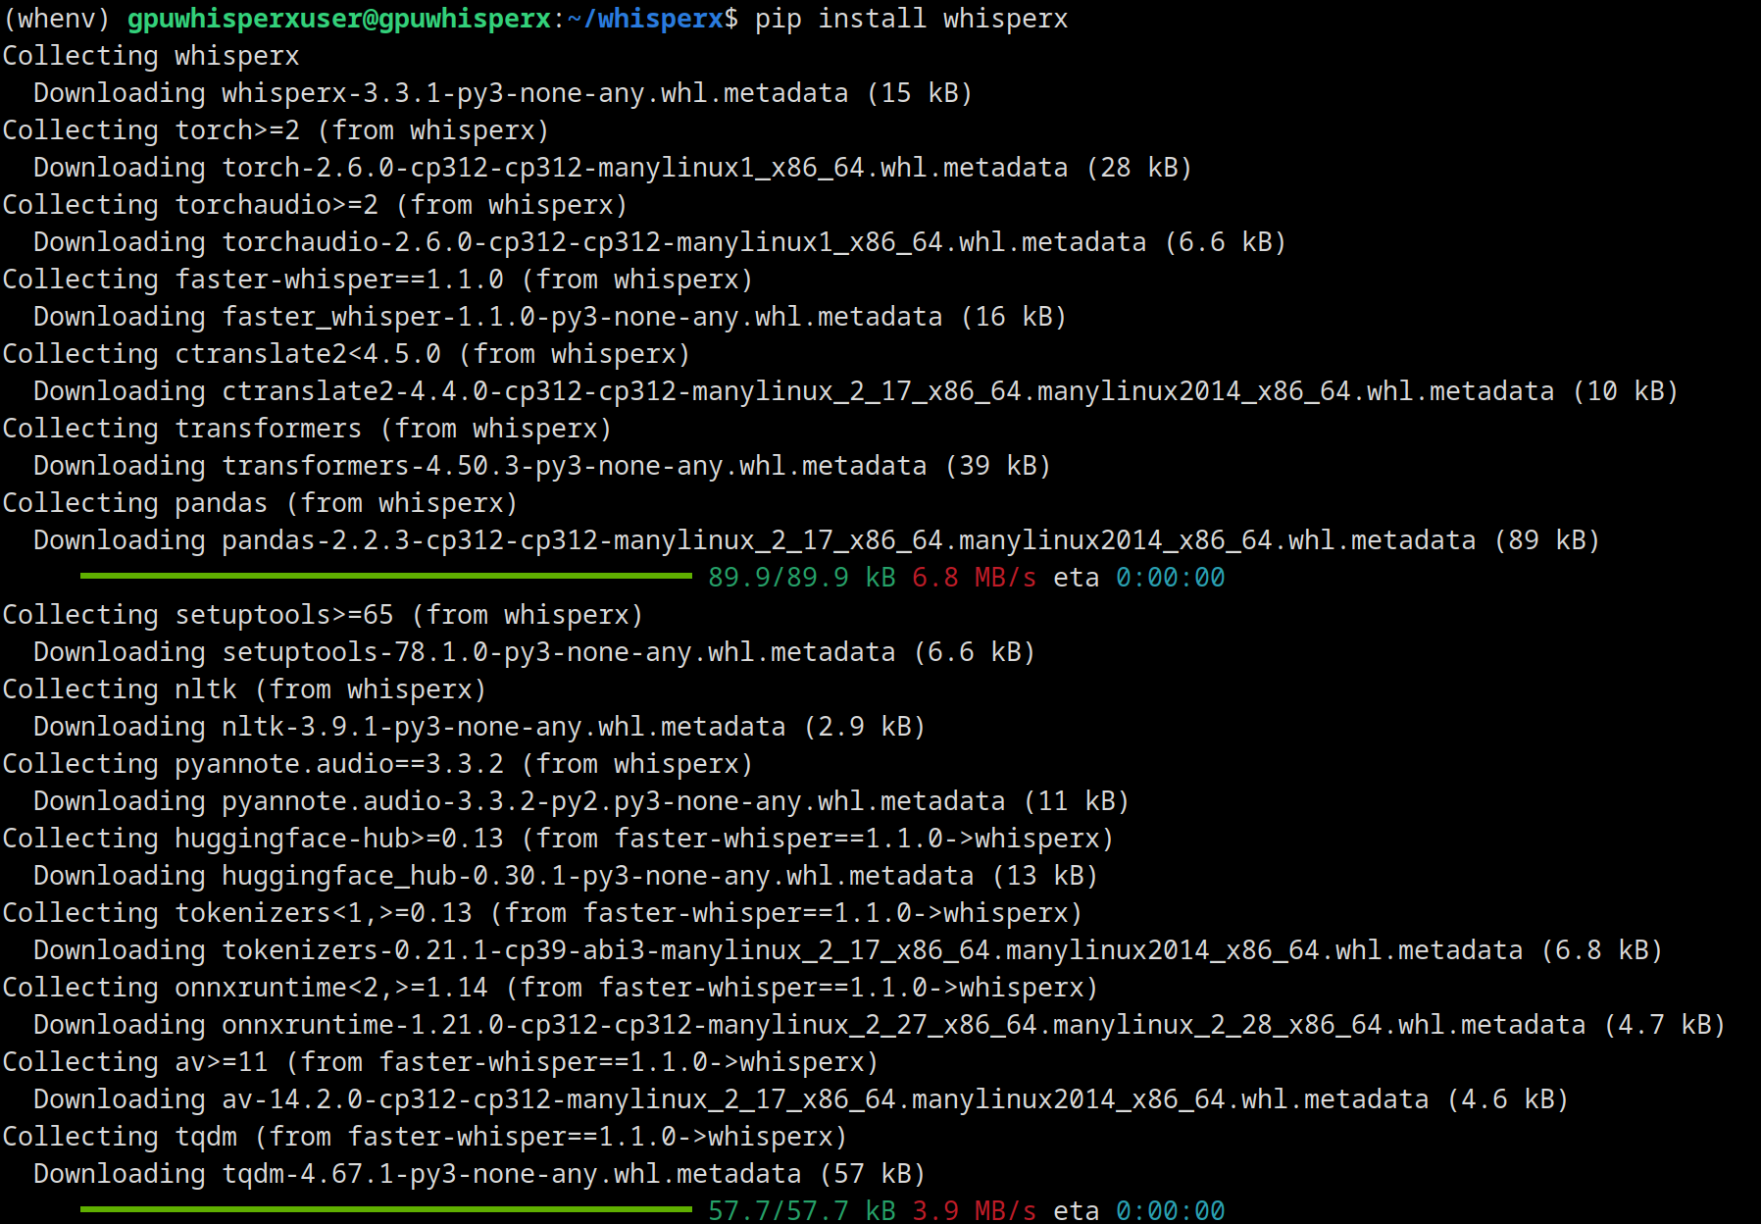Click the 'Downloading onnxruntime-1.21.0-cp312' line
1761x1224 pixels.
pos(880,1025)
